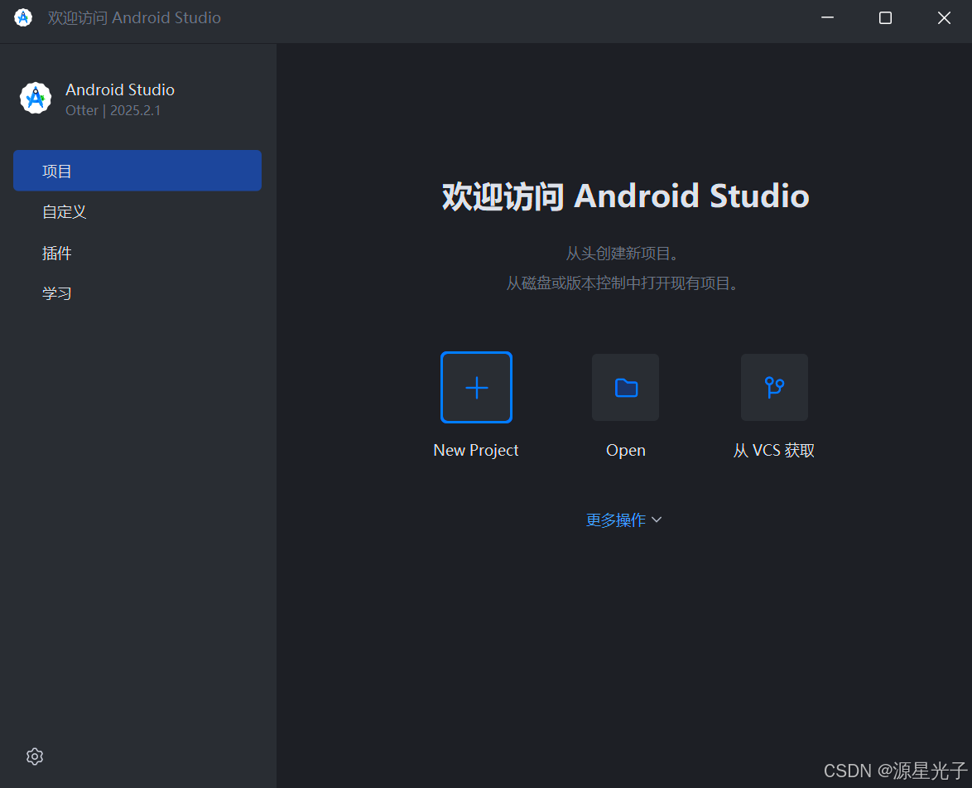The width and height of the screenshot is (972, 788).
Task: Click the Android Studio icon in the title bar
Action: click(x=22, y=17)
